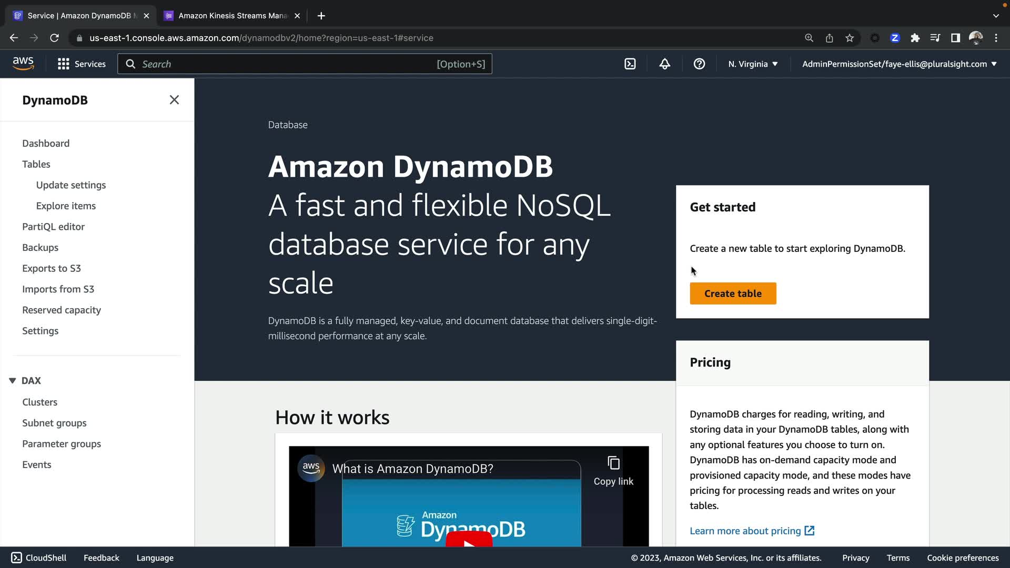Open the help question mark icon

pos(699,64)
